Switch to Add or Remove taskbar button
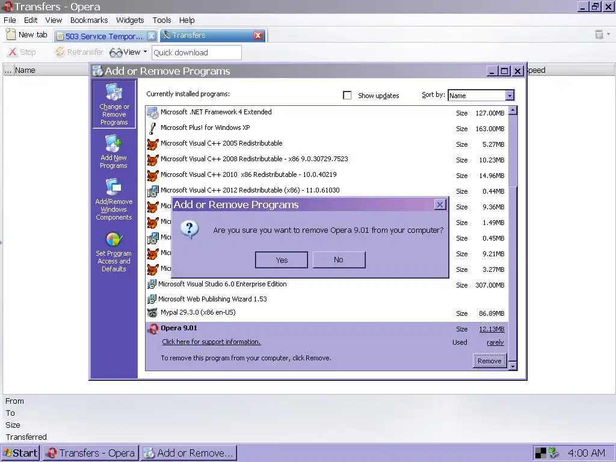This screenshot has width=616, height=462. tap(189, 453)
